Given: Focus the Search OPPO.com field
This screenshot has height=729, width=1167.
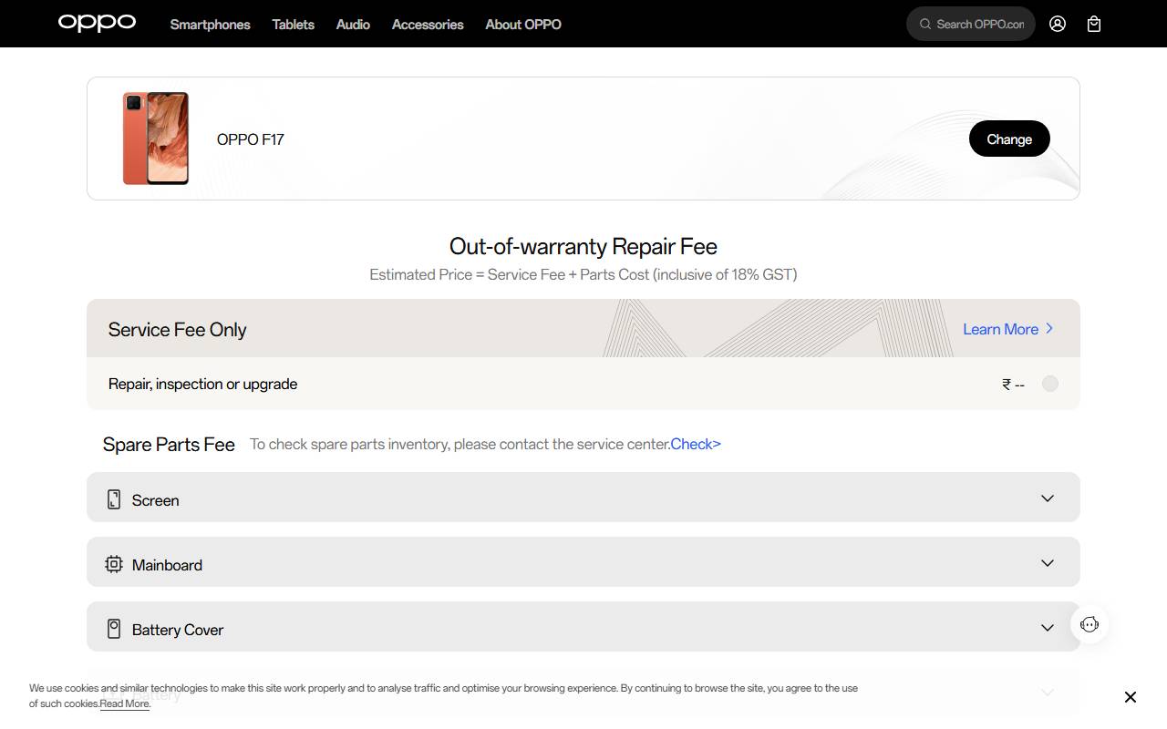Looking at the screenshot, I should (x=971, y=25).
